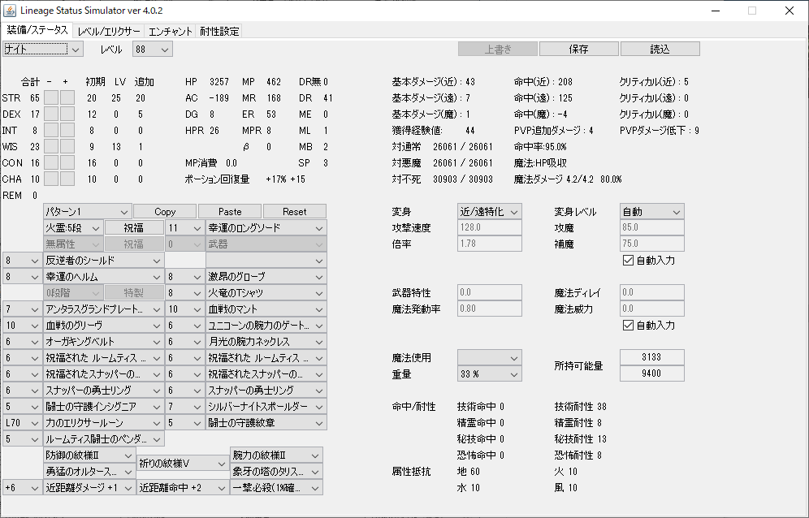Open the 火竜のTシャツ dropdown
Viewport: 809px width, 518px height.
(x=266, y=293)
